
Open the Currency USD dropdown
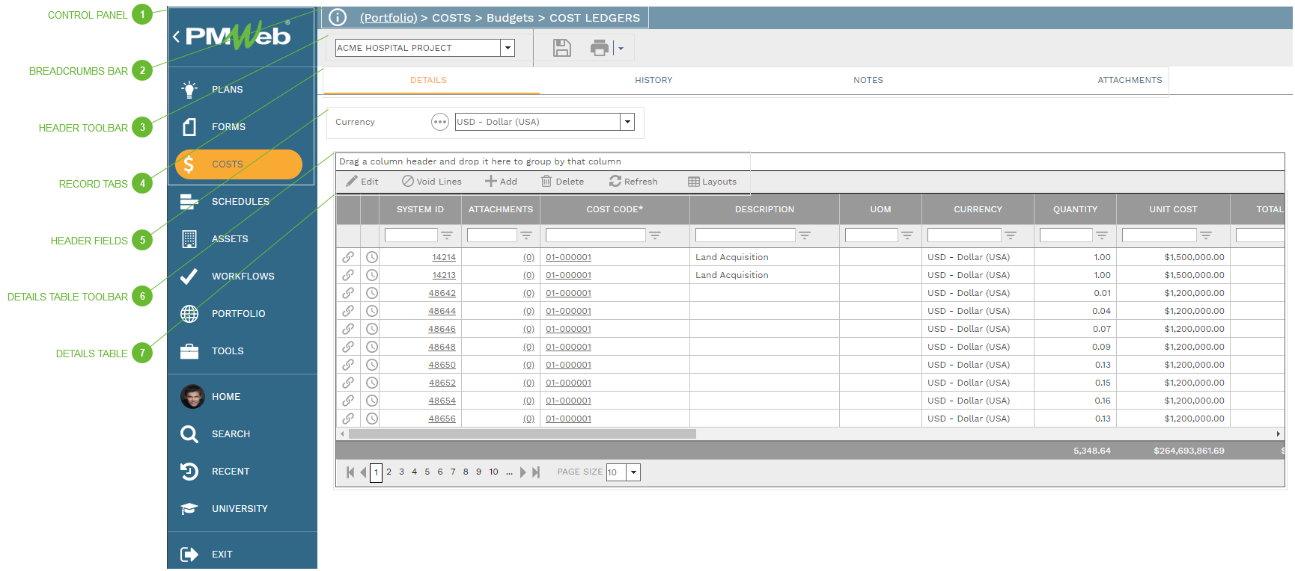tap(627, 122)
